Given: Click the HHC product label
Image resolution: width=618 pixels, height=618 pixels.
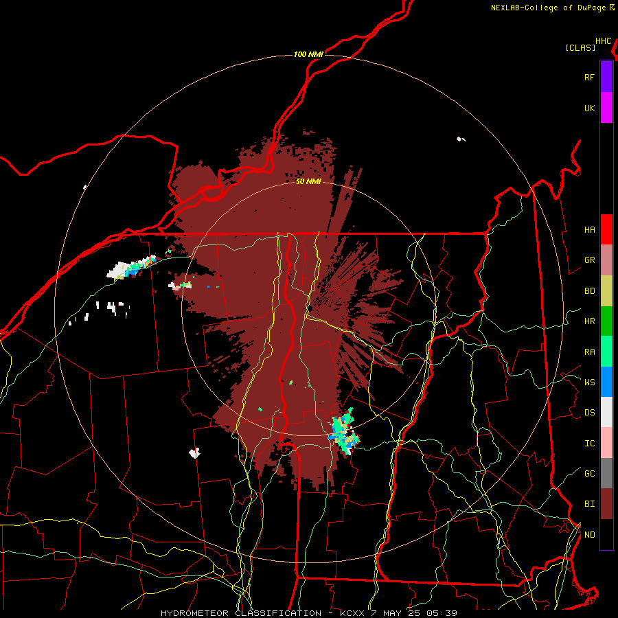Looking at the screenshot, I should tap(603, 41).
